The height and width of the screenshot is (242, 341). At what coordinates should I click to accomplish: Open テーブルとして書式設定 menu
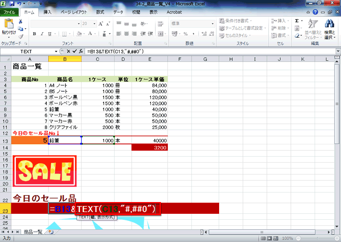pos(243,28)
